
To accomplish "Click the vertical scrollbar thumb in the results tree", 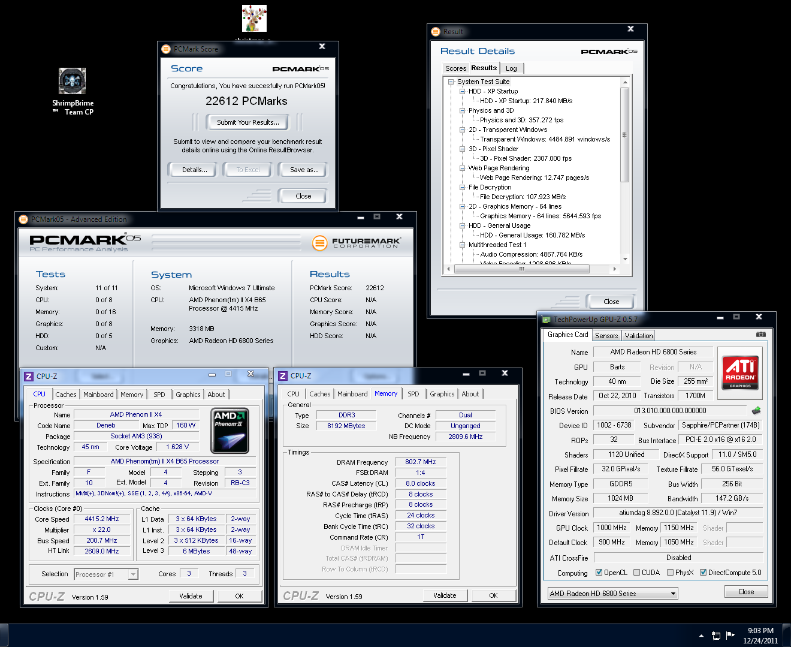I will click(x=625, y=135).
